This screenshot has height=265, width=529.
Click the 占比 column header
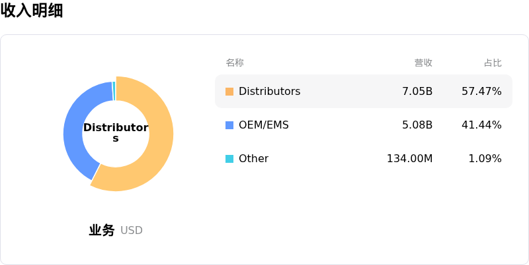493,63
